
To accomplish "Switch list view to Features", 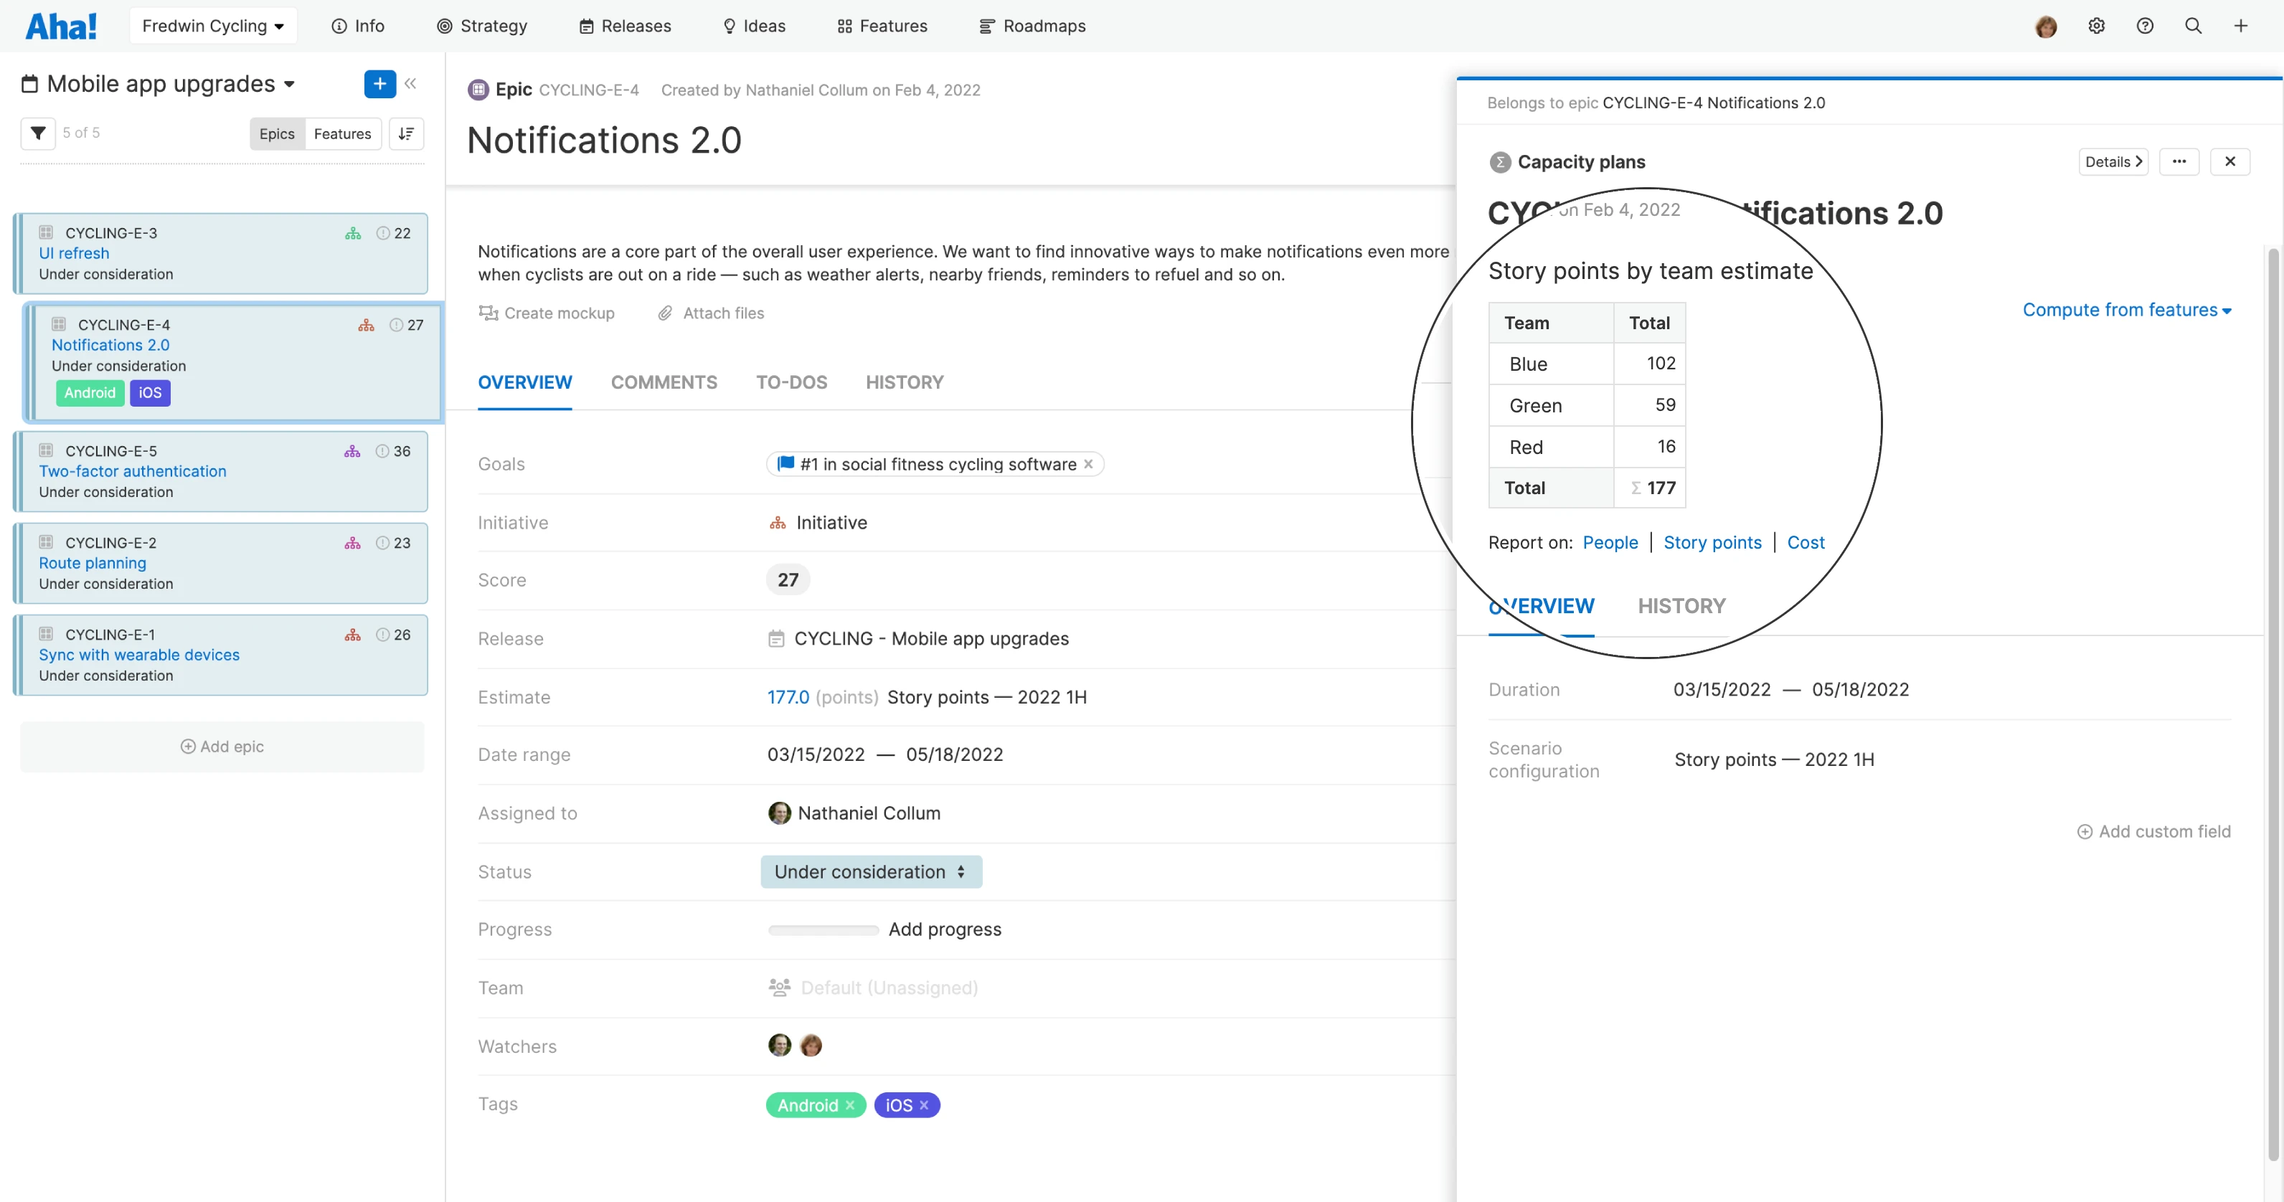I will pos(342,133).
